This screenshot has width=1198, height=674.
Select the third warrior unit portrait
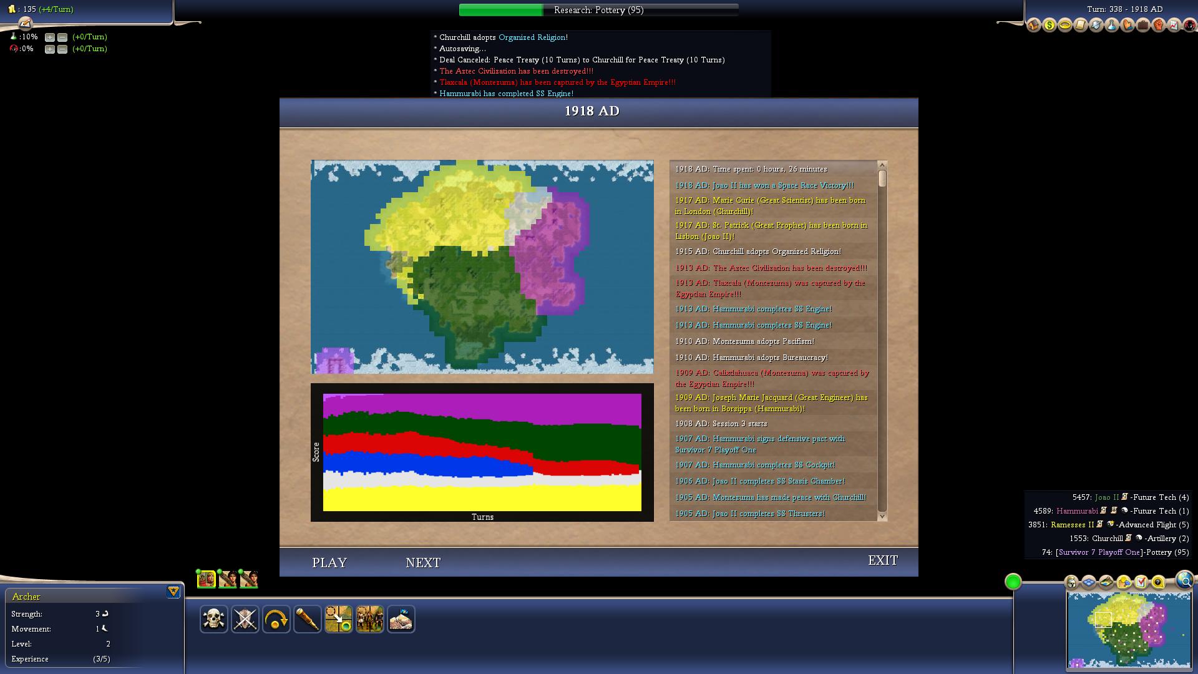point(249,579)
